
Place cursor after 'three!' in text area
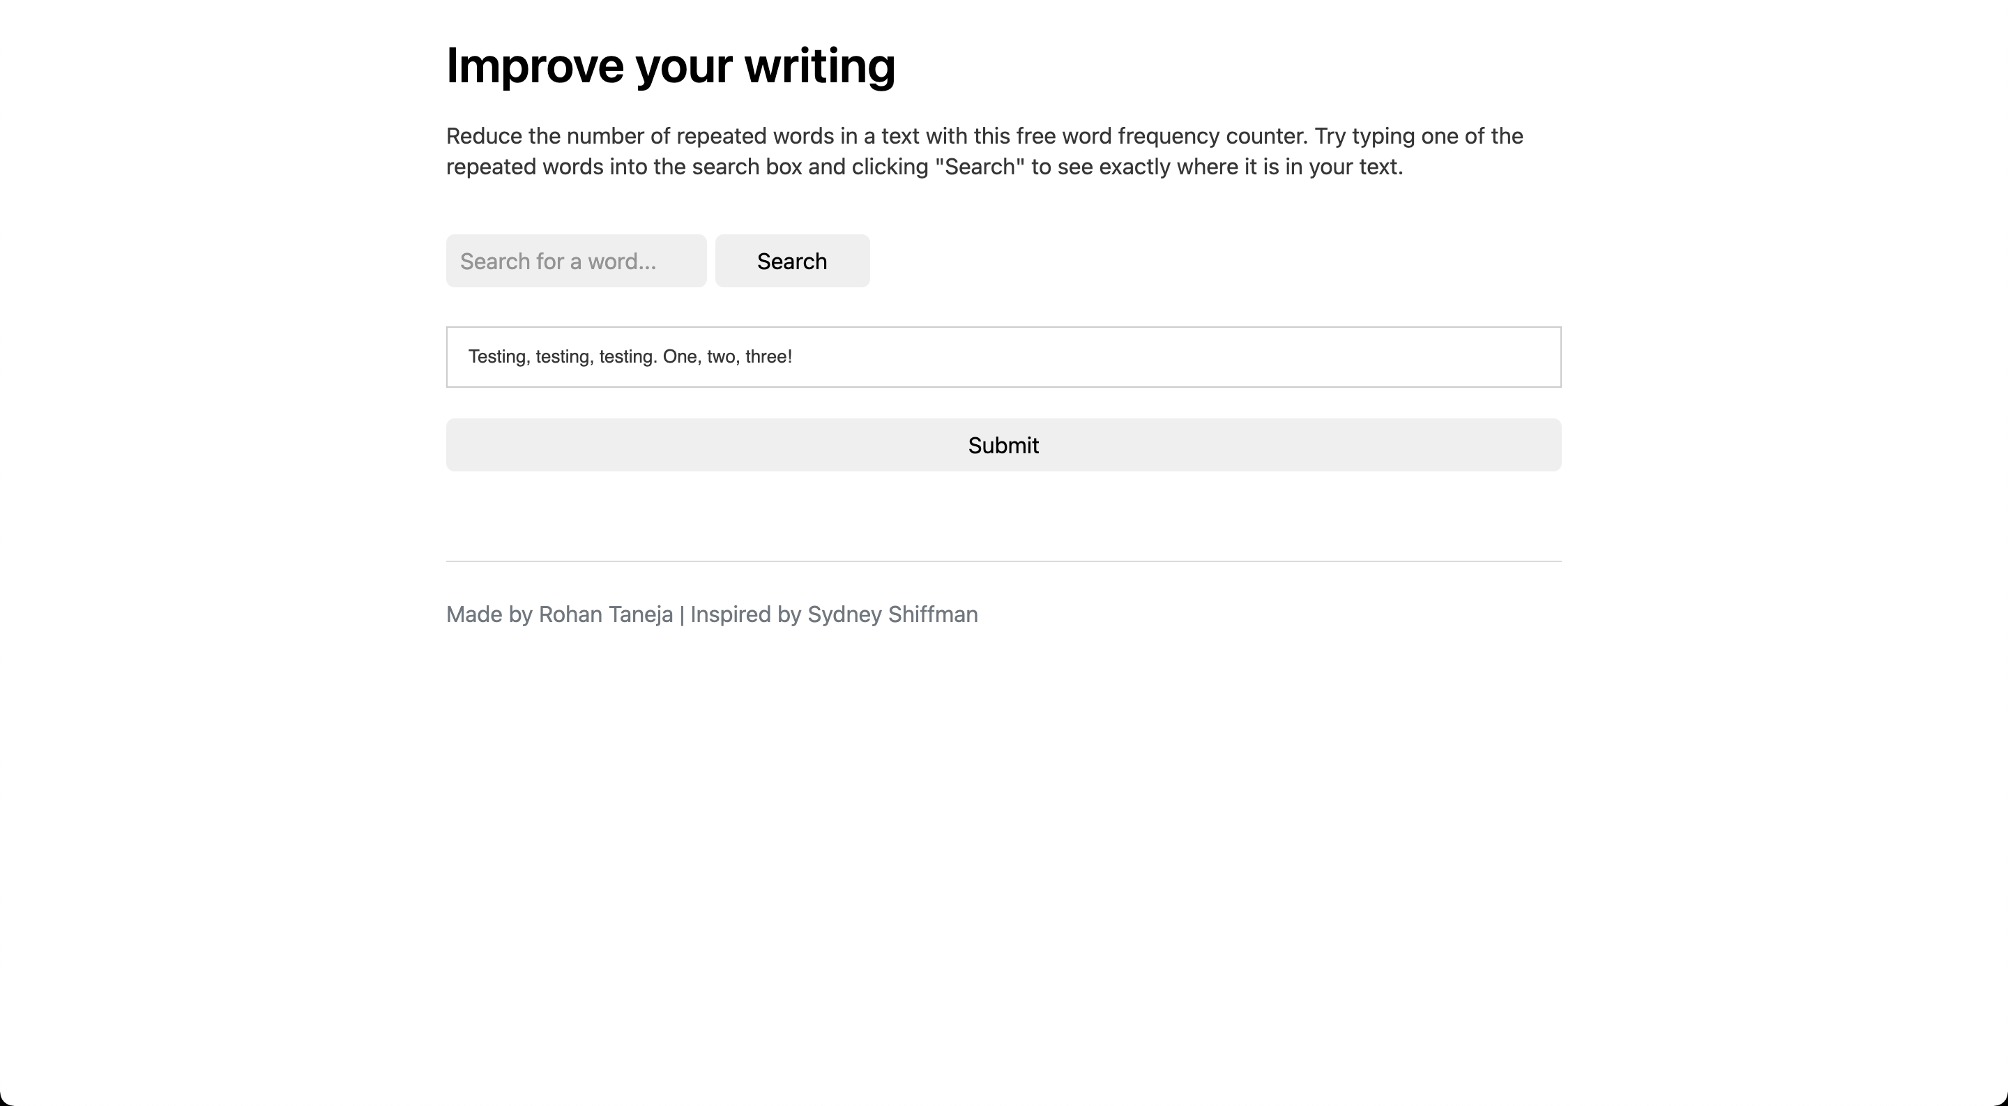[x=794, y=357]
